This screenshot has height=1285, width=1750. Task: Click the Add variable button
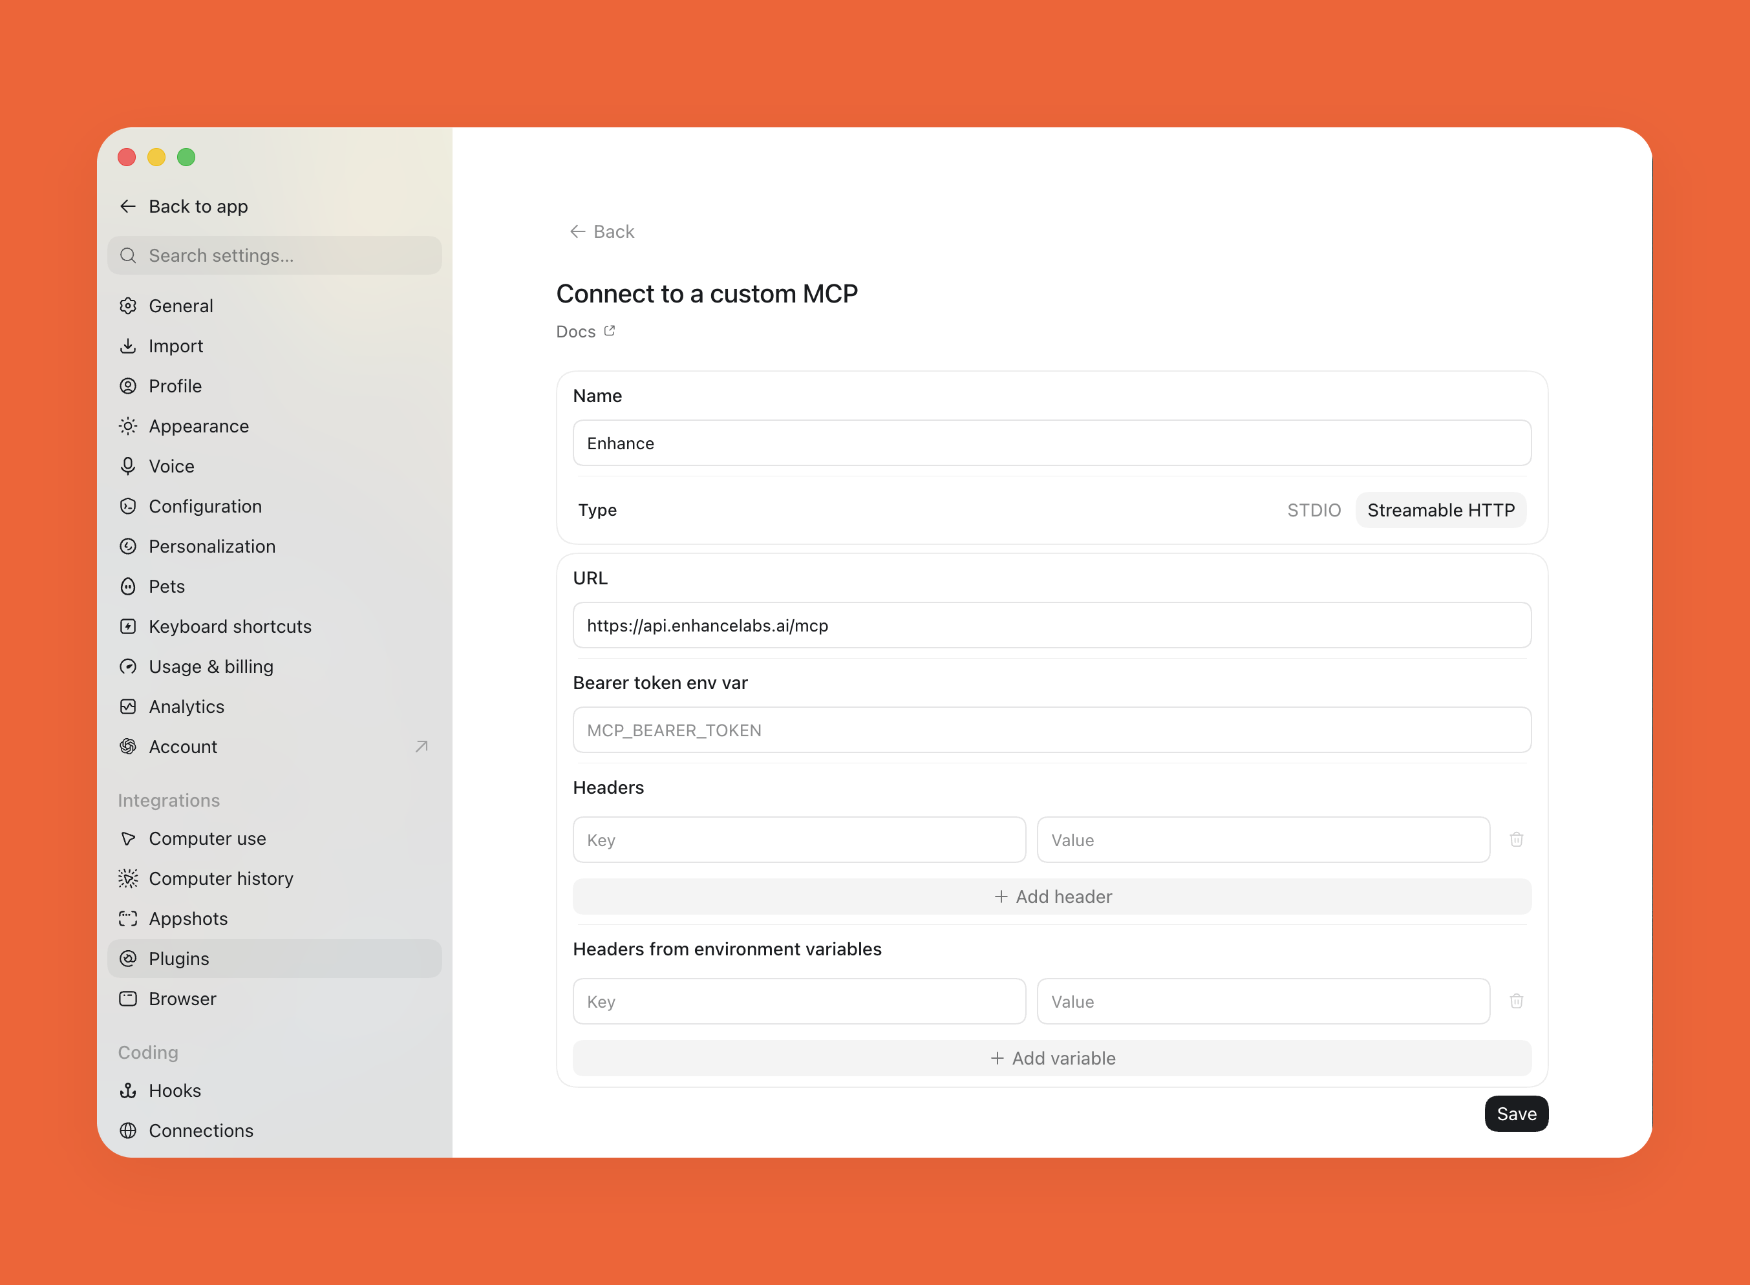coord(1052,1059)
